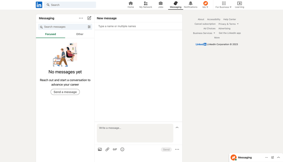This screenshot has width=283, height=162.
Task: Open the Me profile menu
Action: 206,5
